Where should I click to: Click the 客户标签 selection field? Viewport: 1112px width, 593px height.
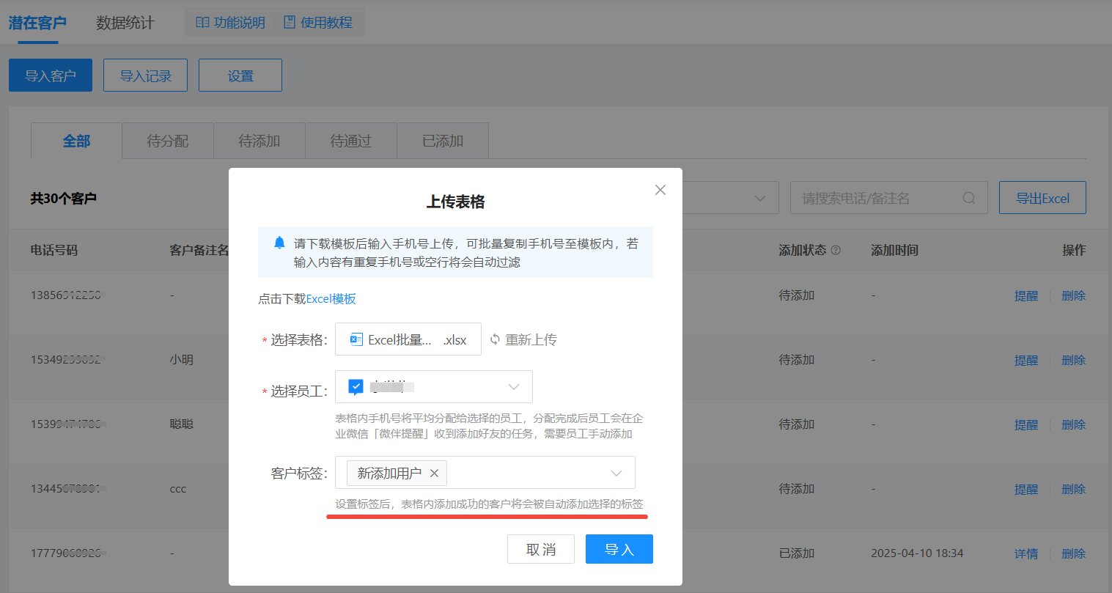click(x=485, y=473)
